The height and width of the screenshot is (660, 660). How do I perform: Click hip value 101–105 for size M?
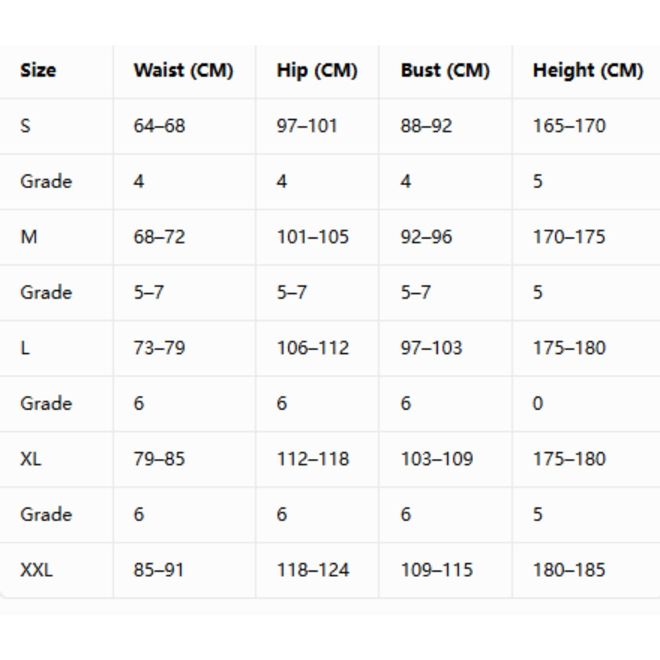tap(313, 237)
